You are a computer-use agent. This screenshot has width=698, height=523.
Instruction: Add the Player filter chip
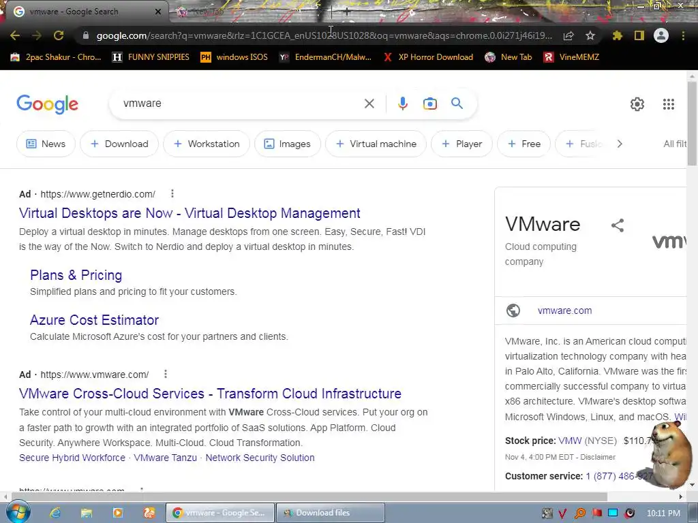[x=461, y=144]
